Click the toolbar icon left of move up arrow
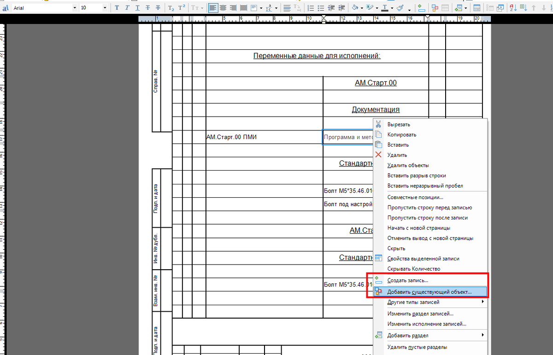This screenshot has height=355, width=553. [524, 8]
